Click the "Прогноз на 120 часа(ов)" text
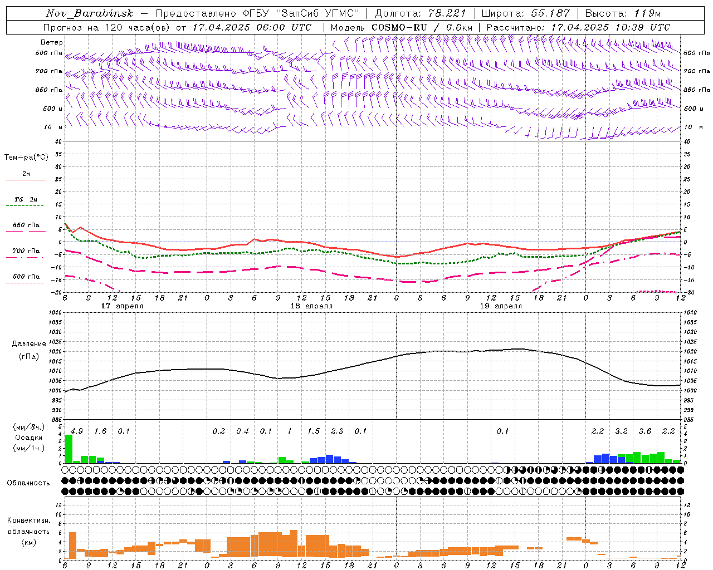Viewport: 713px width, 570px height. click(107, 27)
